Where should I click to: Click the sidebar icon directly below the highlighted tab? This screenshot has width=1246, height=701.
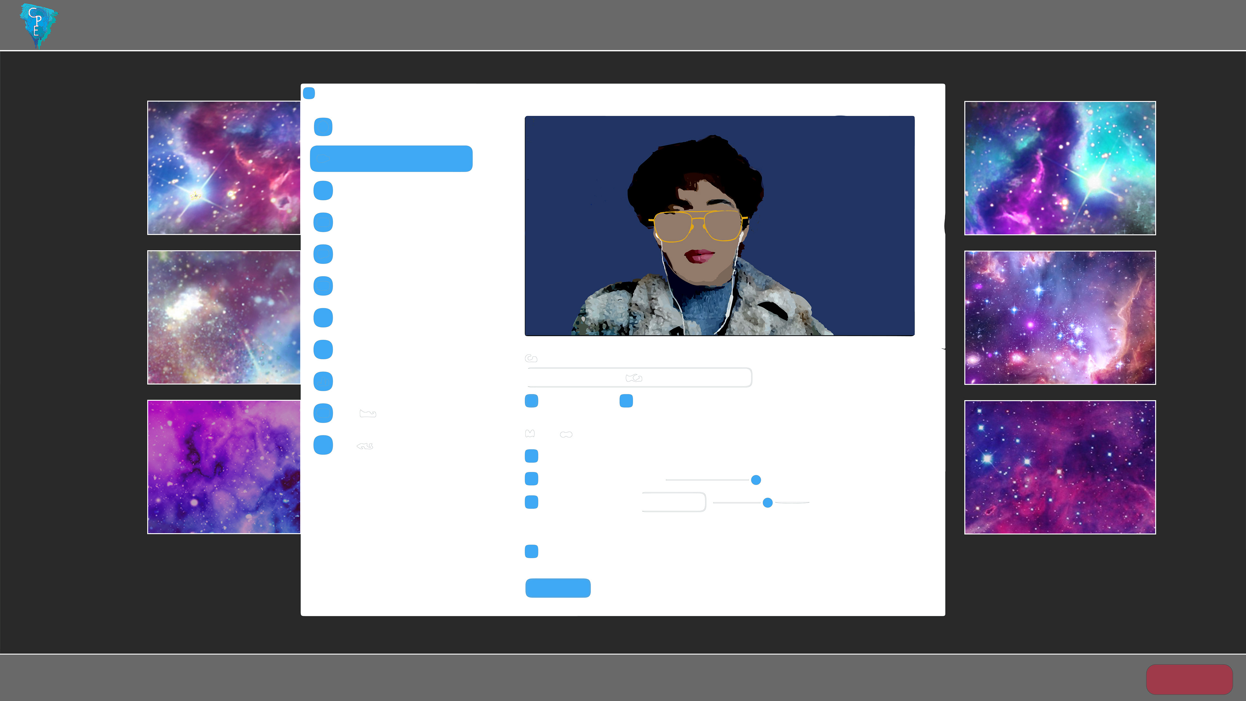[x=323, y=191]
